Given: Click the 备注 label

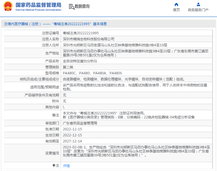Looking at the screenshot, I should [x=56, y=115].
